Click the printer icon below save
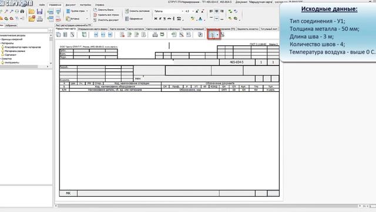The width and height of the screenshot is (376, 212). [x=40, y=18]
